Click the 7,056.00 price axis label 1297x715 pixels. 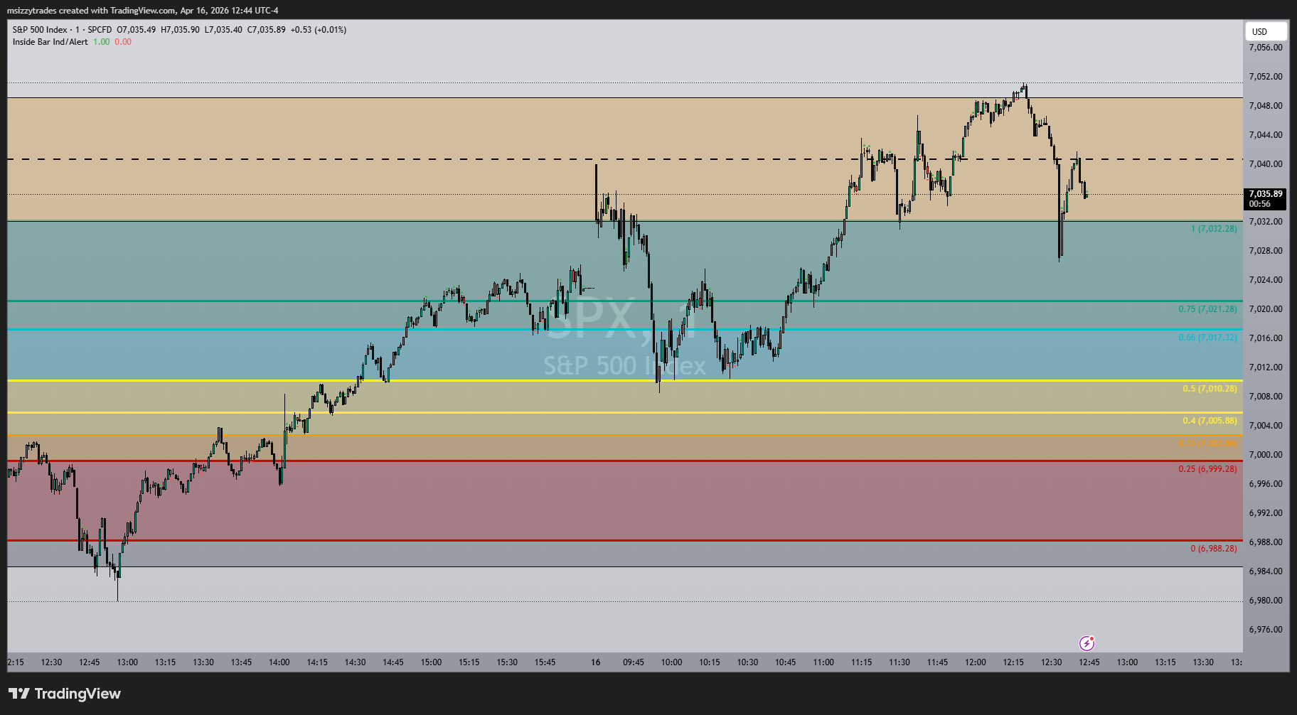point(1266,48)
